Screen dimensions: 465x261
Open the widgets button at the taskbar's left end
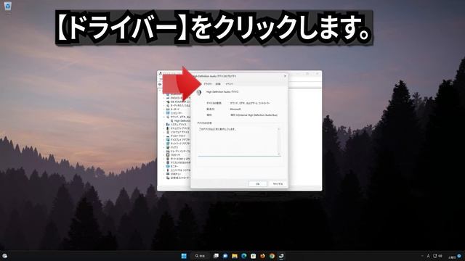[x=4, y=256]
